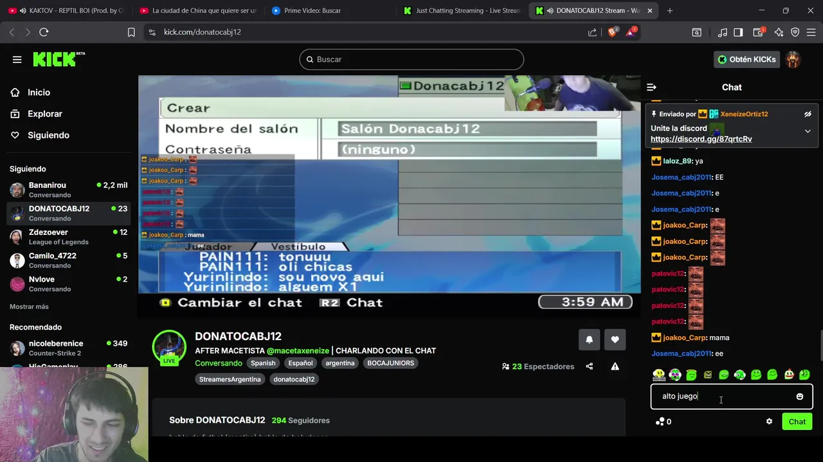Select the BOCAJUNIORS tag
Screen dimensions: 823x462
click(x=390, y=363)
